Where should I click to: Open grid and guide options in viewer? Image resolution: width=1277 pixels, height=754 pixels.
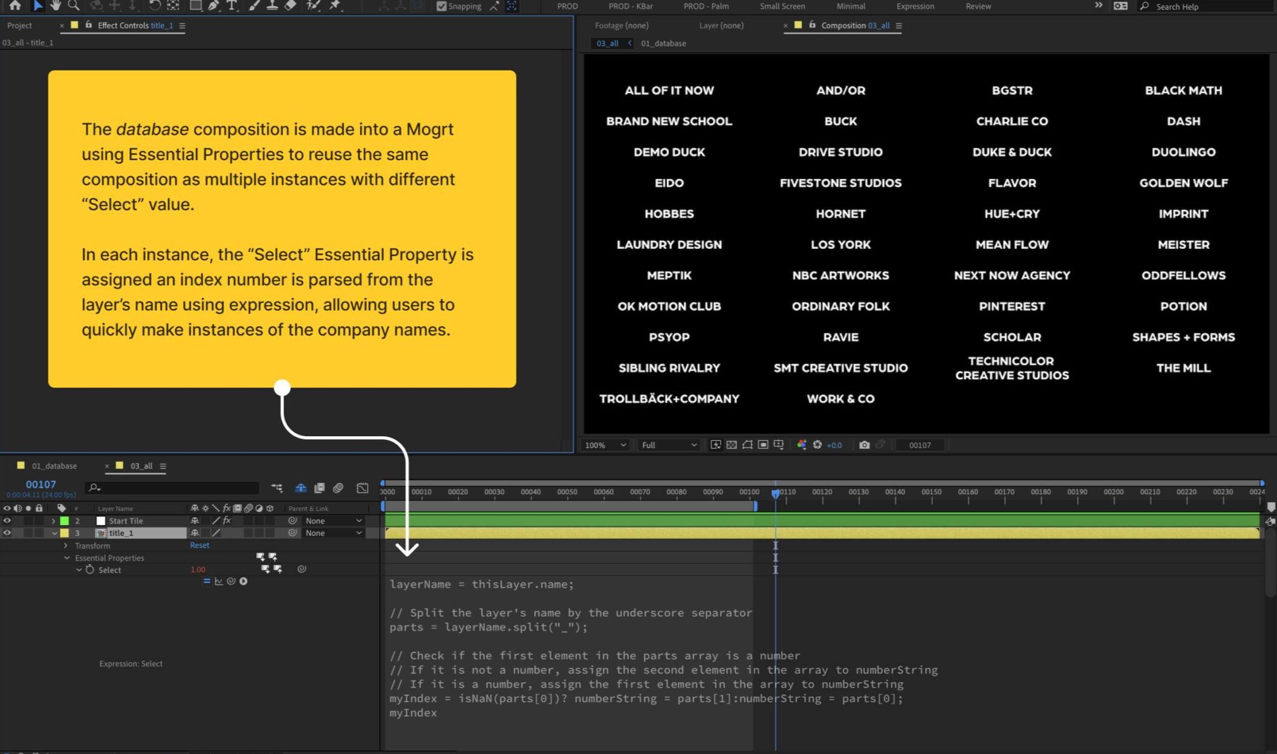(779, 445)
